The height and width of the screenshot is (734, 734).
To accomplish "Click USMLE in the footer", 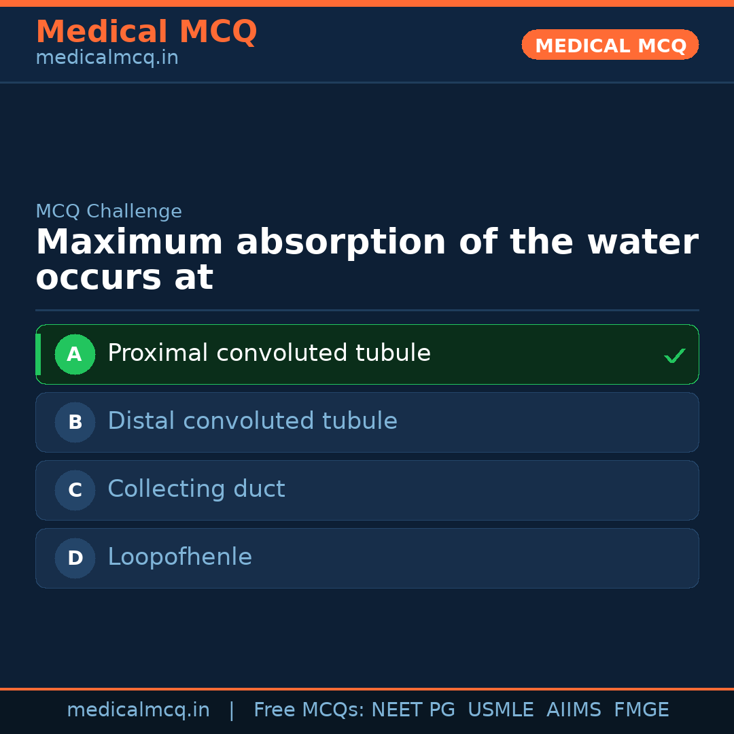I will pos(500,710).
